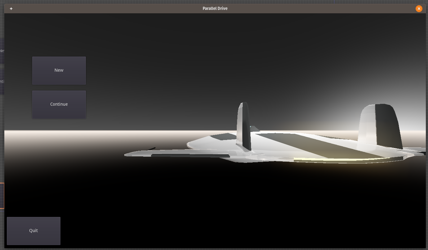This screenshot has width=428, height=250.
Task: Choose Continue from the main menu
Action: point(59,104)
